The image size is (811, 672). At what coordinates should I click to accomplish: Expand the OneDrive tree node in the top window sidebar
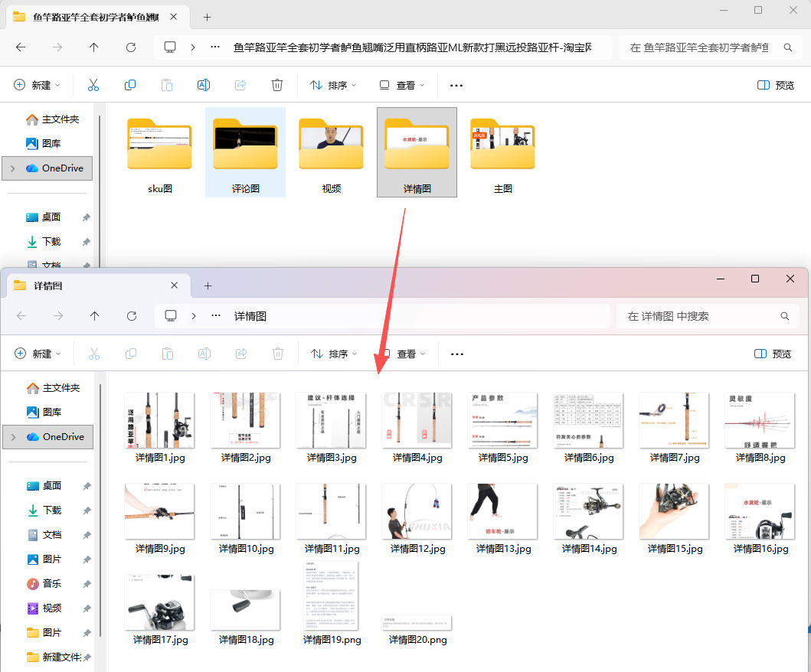tap(12, 168)
